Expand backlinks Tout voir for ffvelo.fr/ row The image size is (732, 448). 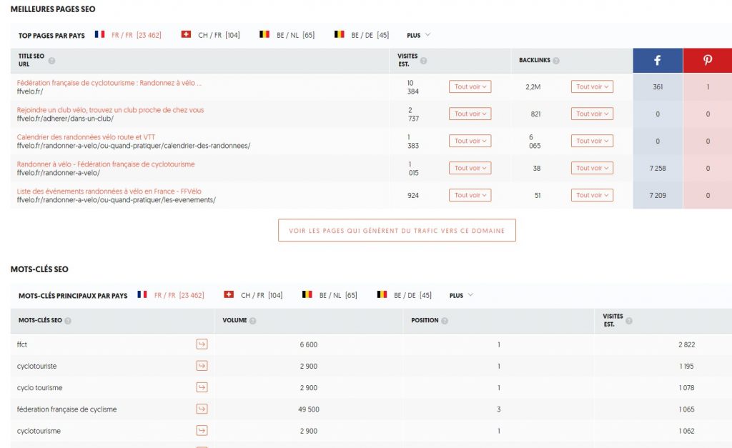tap(592, 86)
